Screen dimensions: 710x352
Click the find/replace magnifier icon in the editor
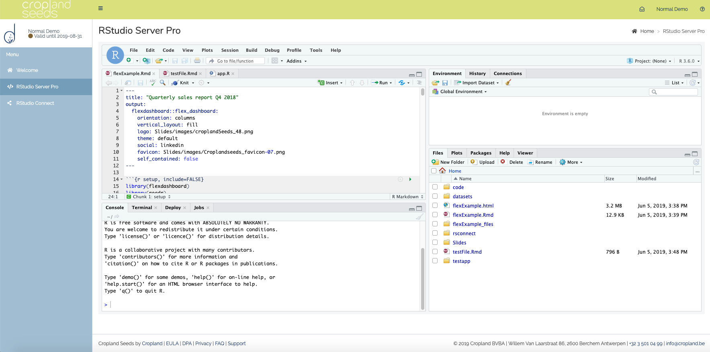pyautogui.click(x=162, y=82)
